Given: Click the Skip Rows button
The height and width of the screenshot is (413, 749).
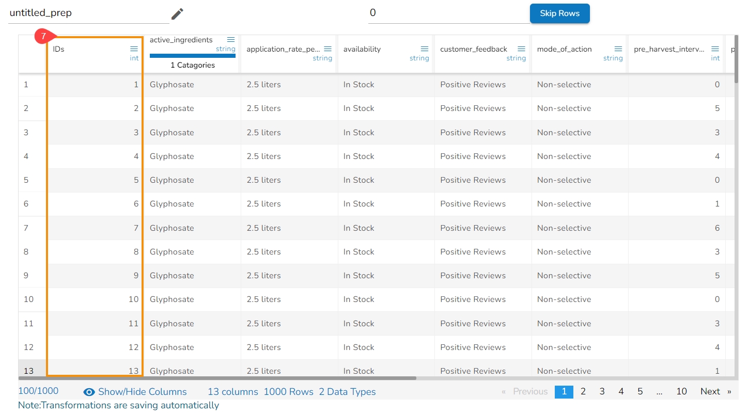Looking at the screenshot, I should click(559, 13).
